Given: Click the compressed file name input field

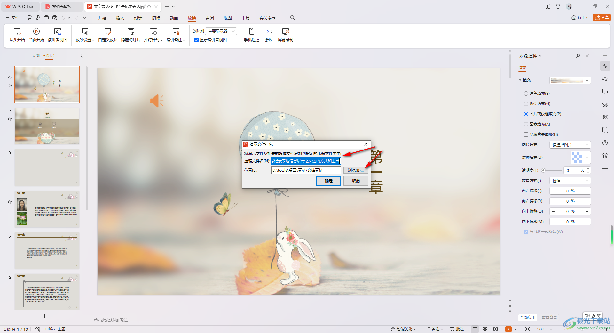Looking at the screenshot, I should click(306, 161).
